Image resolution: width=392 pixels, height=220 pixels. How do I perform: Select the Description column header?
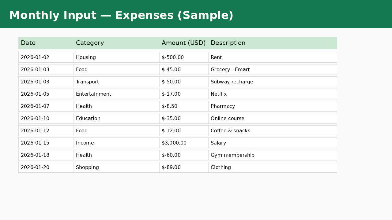coord(228,43)
